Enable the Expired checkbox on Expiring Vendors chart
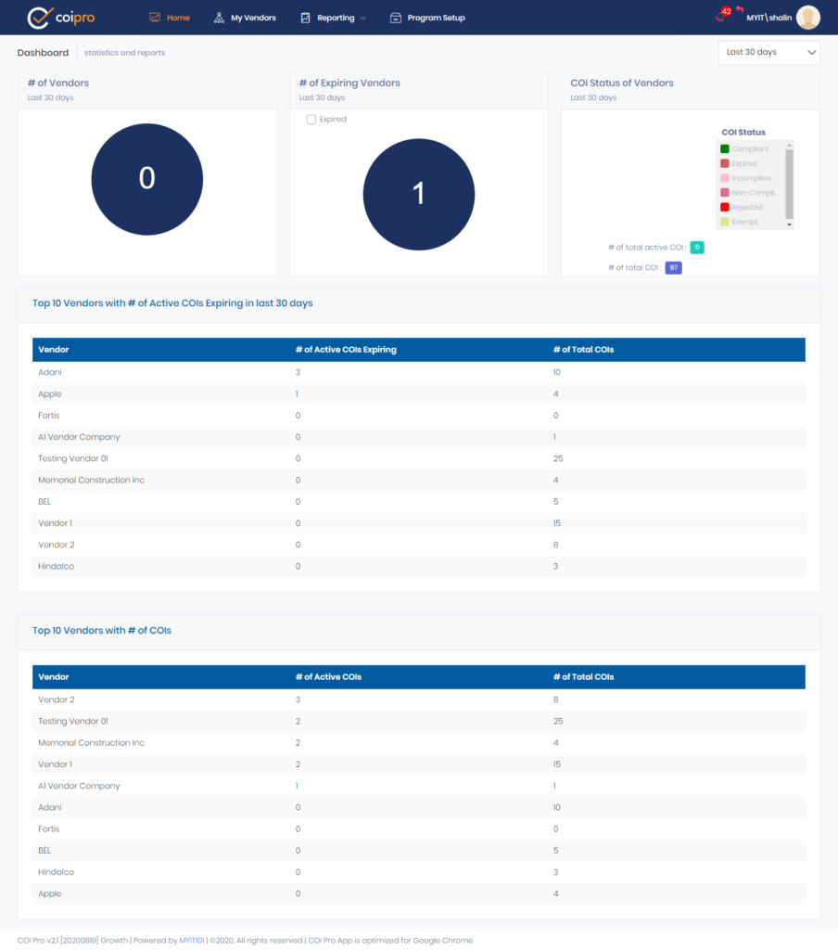Image resolution: width=838 pixels, height=950 pixels. (313, 119)
